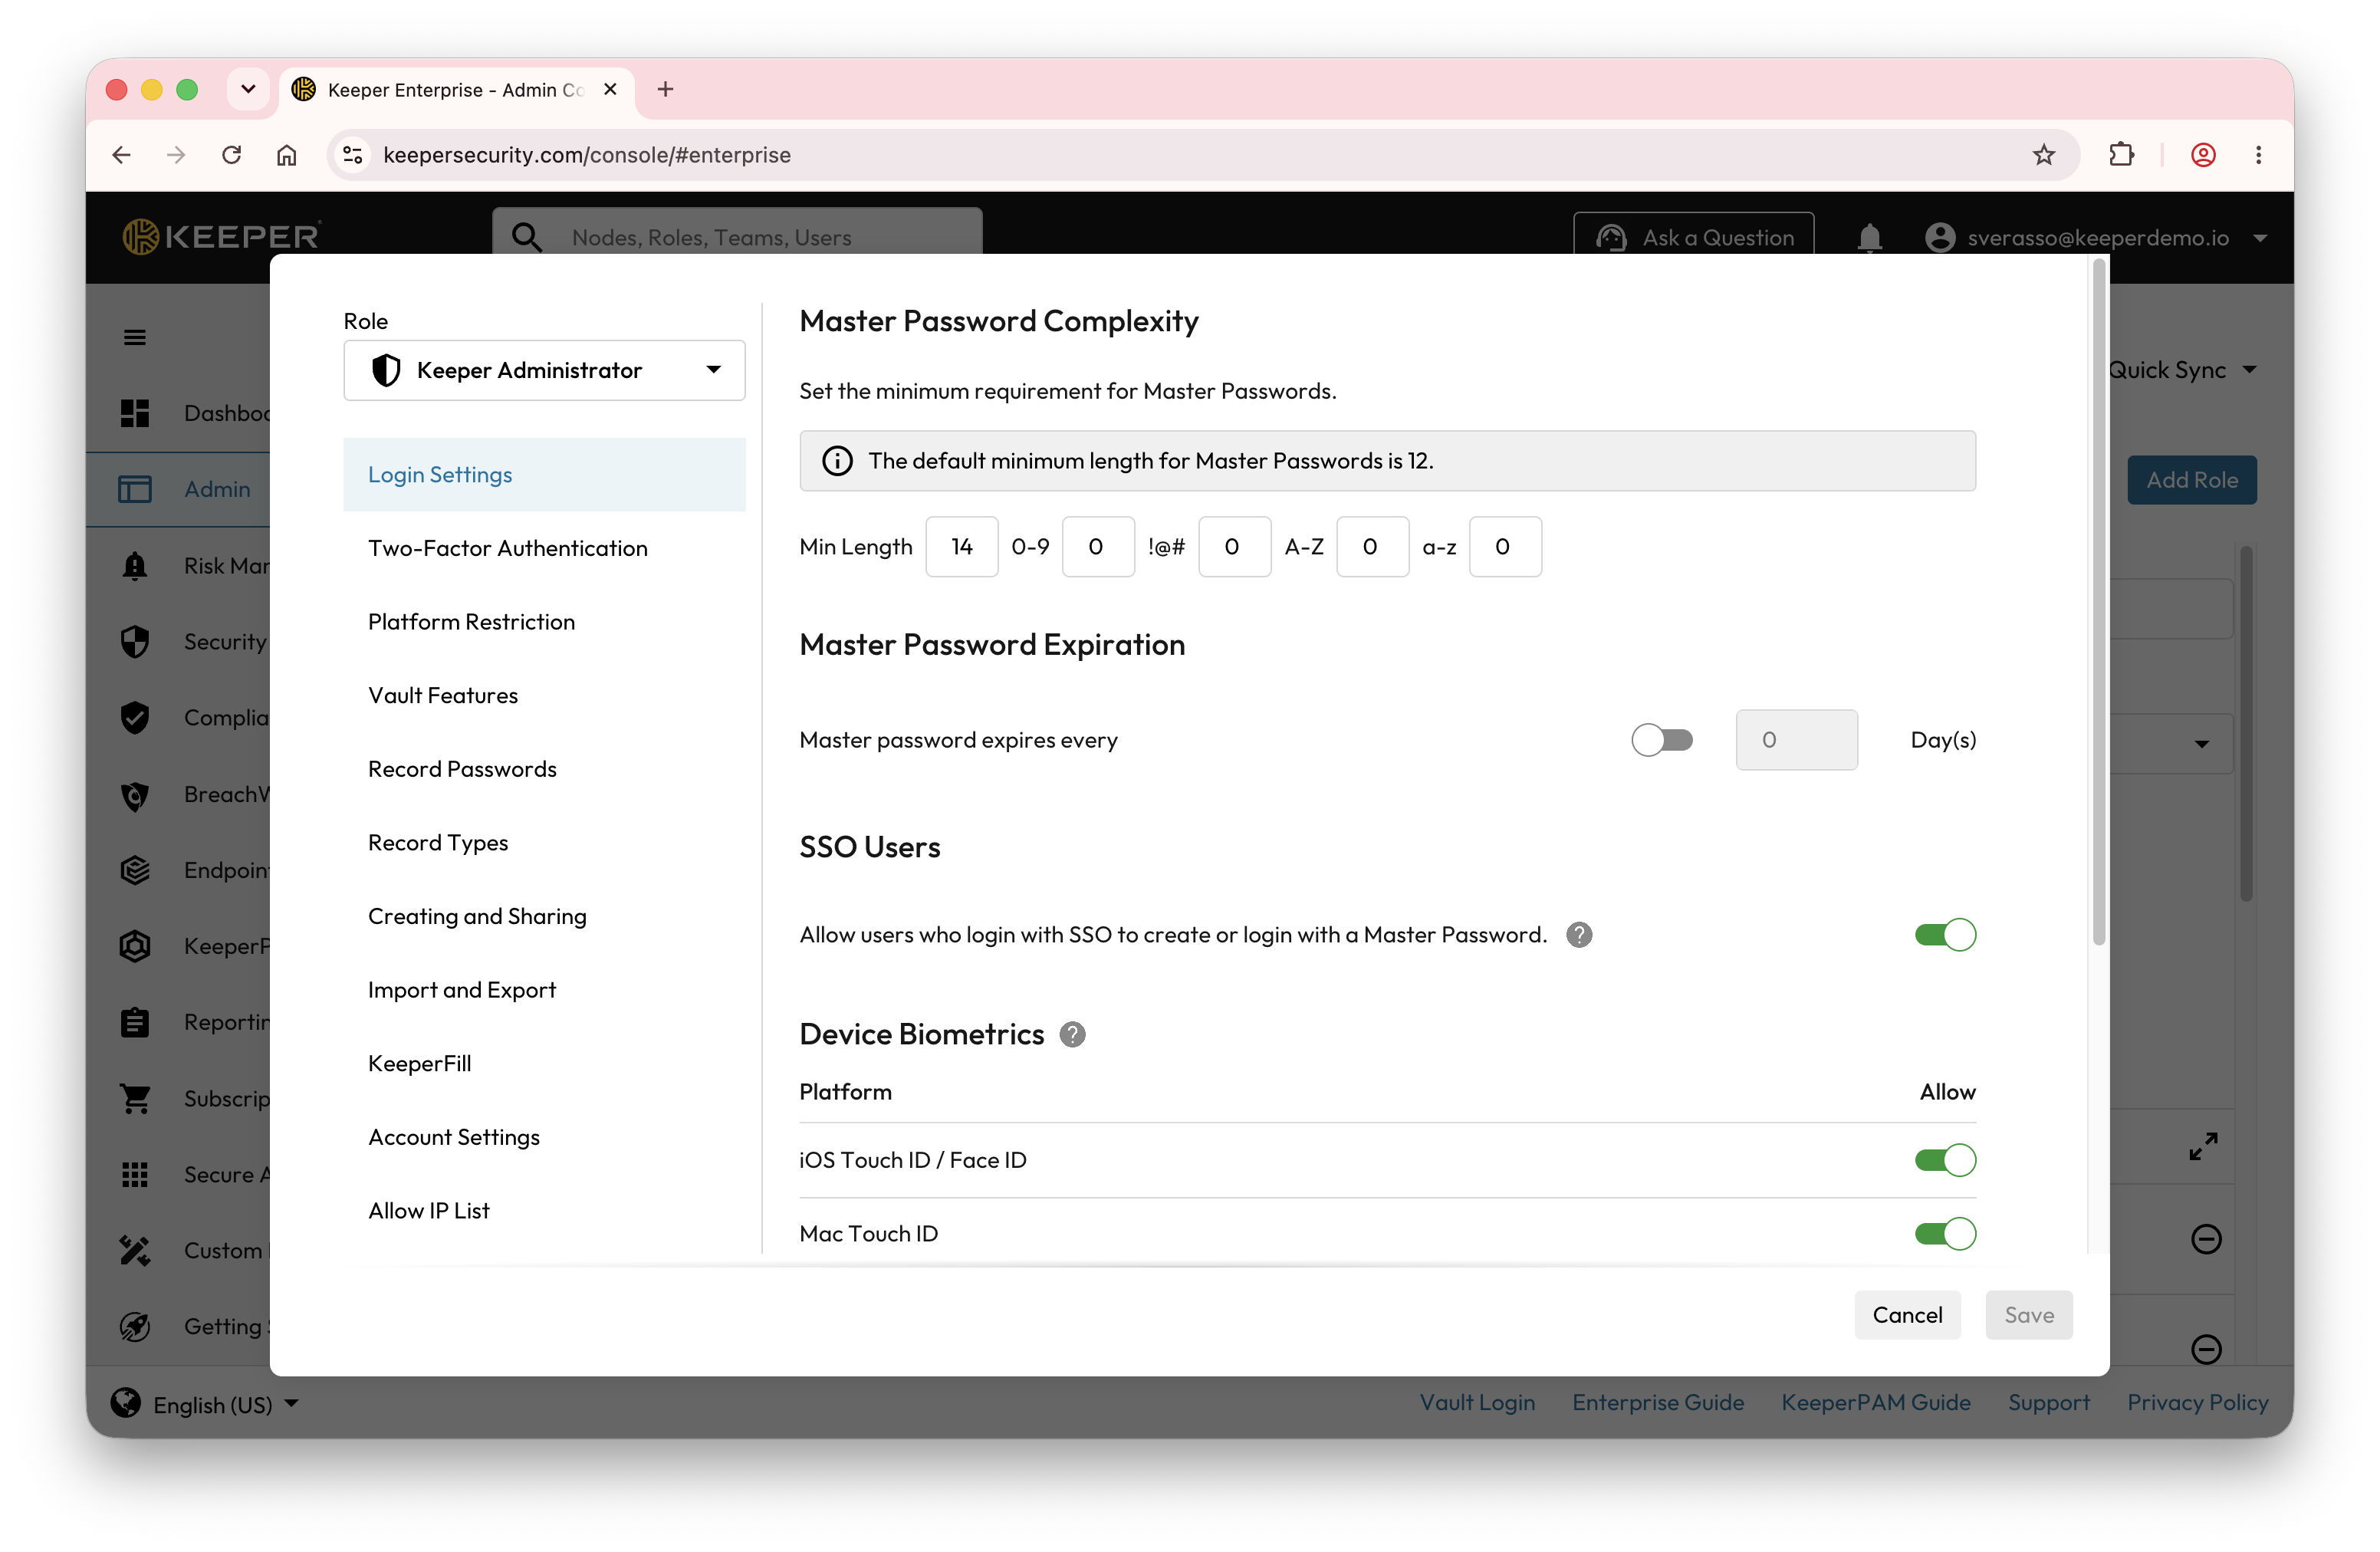Toggle SSO users Master Password login switch
This screenshot has height=1552, width=2380.
[1945, 935]
